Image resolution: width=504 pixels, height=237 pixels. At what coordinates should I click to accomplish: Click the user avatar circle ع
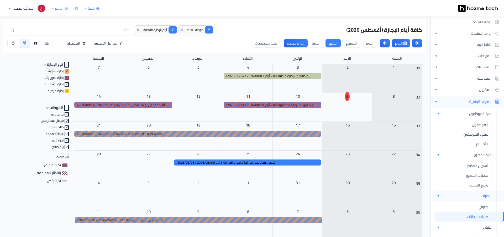point(41,8)
